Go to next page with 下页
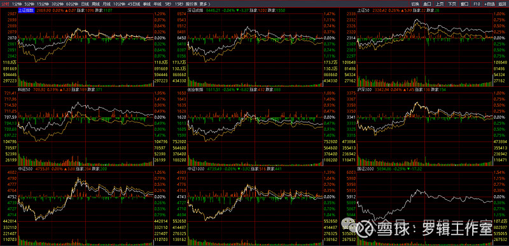 (x=452, y=4)
